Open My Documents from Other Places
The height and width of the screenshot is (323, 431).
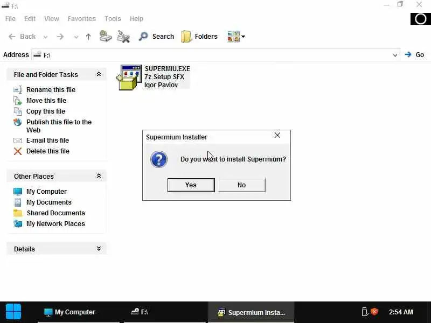(49, 202)
